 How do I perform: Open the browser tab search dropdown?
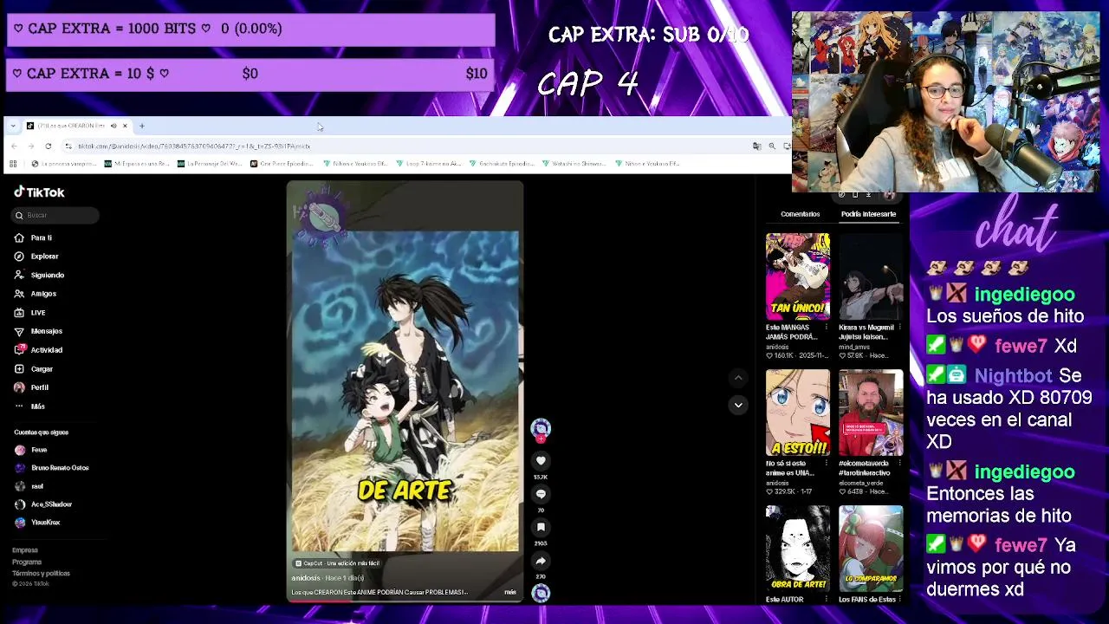(13, 126)
